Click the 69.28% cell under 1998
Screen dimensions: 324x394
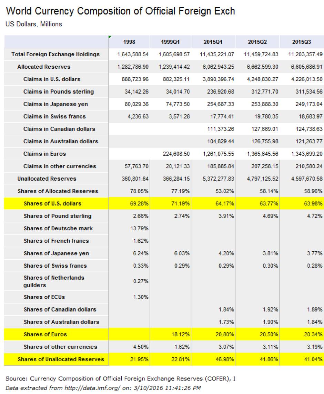129,203
